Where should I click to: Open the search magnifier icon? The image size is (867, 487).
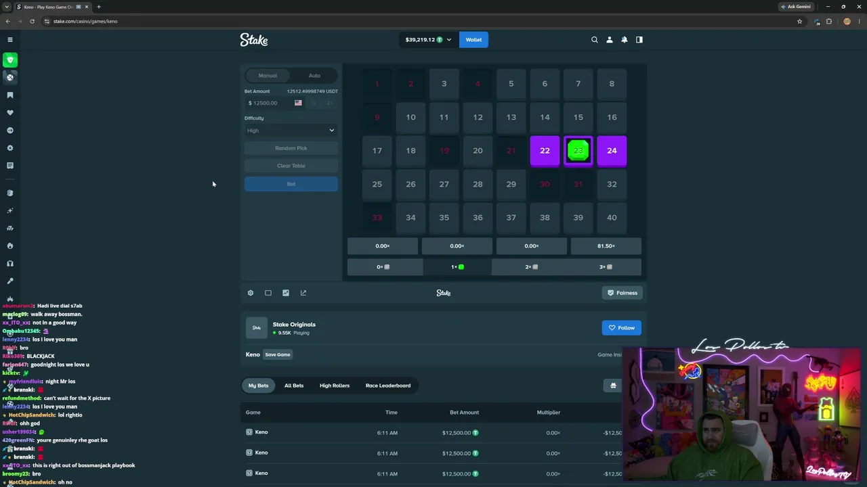tap(595, 40)
